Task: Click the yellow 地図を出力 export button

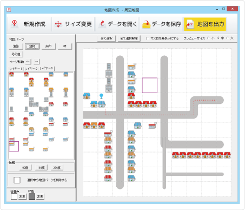Action: click(x=205, y=24)
